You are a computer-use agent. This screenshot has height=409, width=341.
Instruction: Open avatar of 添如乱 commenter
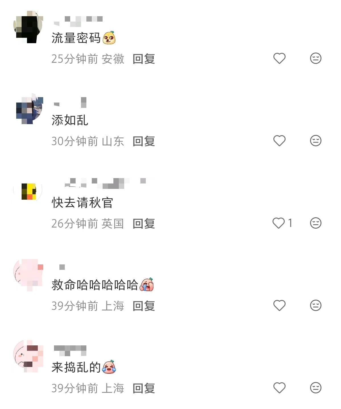click(x=28, y=109)
